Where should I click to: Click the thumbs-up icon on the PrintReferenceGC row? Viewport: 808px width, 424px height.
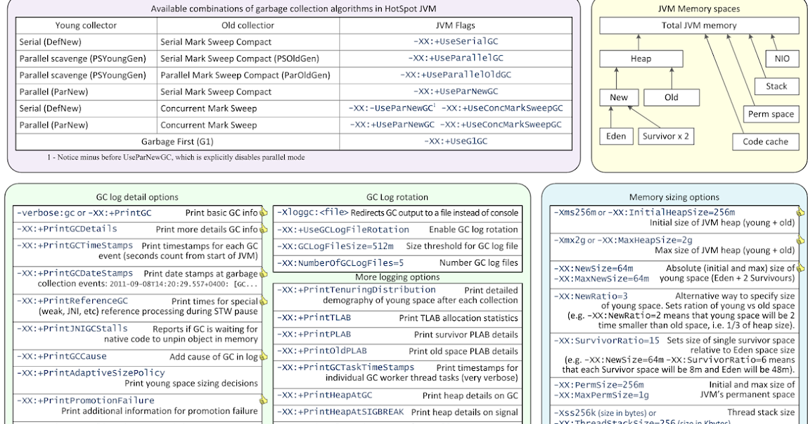coord(263,302)
